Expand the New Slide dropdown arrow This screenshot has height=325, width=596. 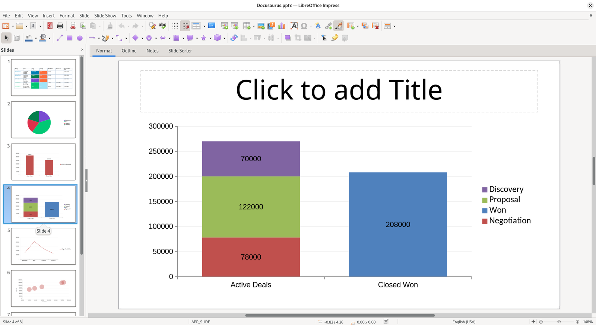tap(358, 26)
